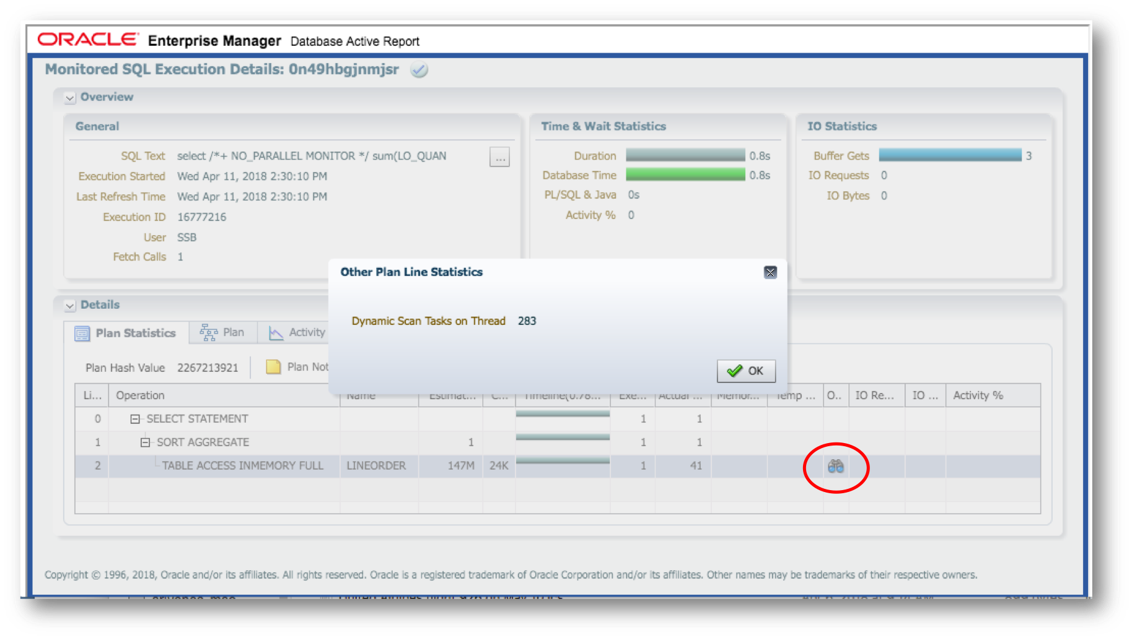Viewport: 1132px width, 638px height.
Task: Click the timeline bar in SORT AGGREGATE row
Action: 563,438
